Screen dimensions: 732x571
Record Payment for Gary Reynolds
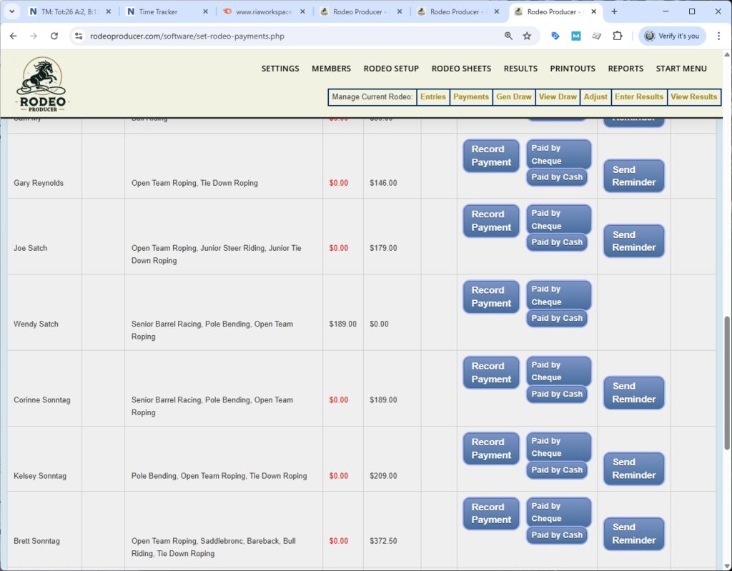pyautogui.click(x=490, y=154)
